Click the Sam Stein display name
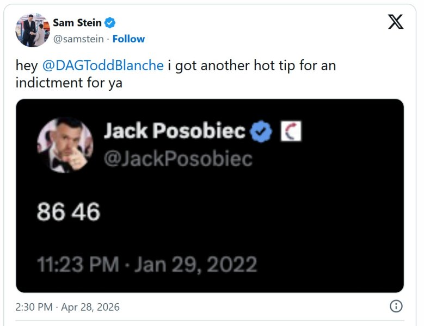Screen dimensions: 424x326 point(77,23)
